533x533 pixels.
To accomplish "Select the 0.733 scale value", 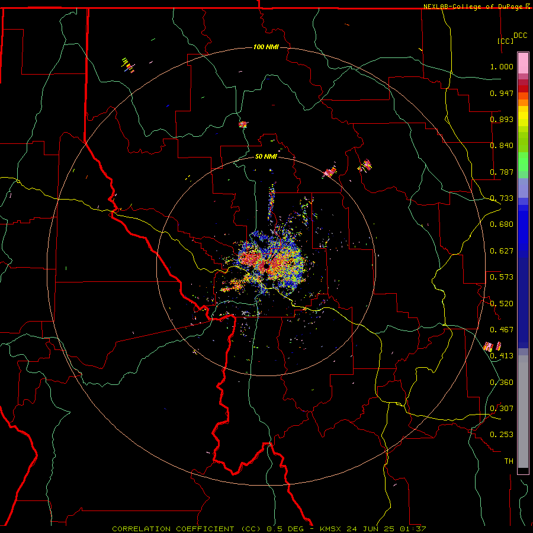I will click(502, 198).
